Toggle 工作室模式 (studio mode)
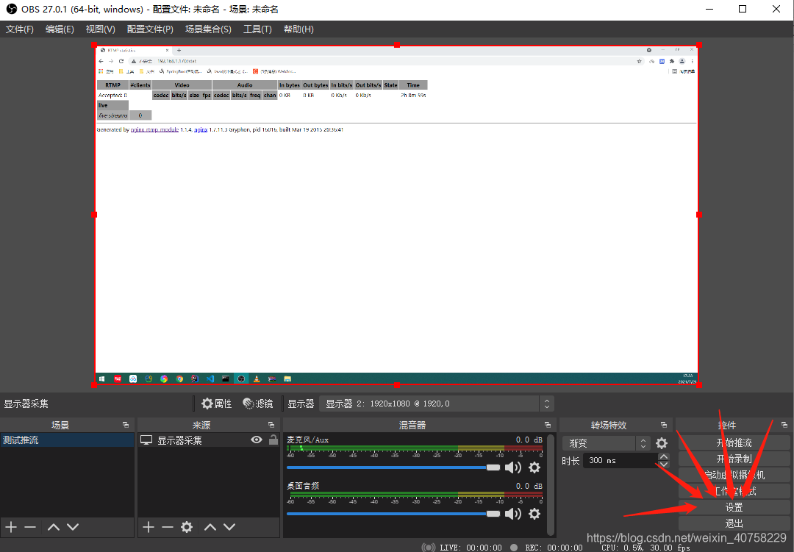794x552 pixels. [734, 491]
